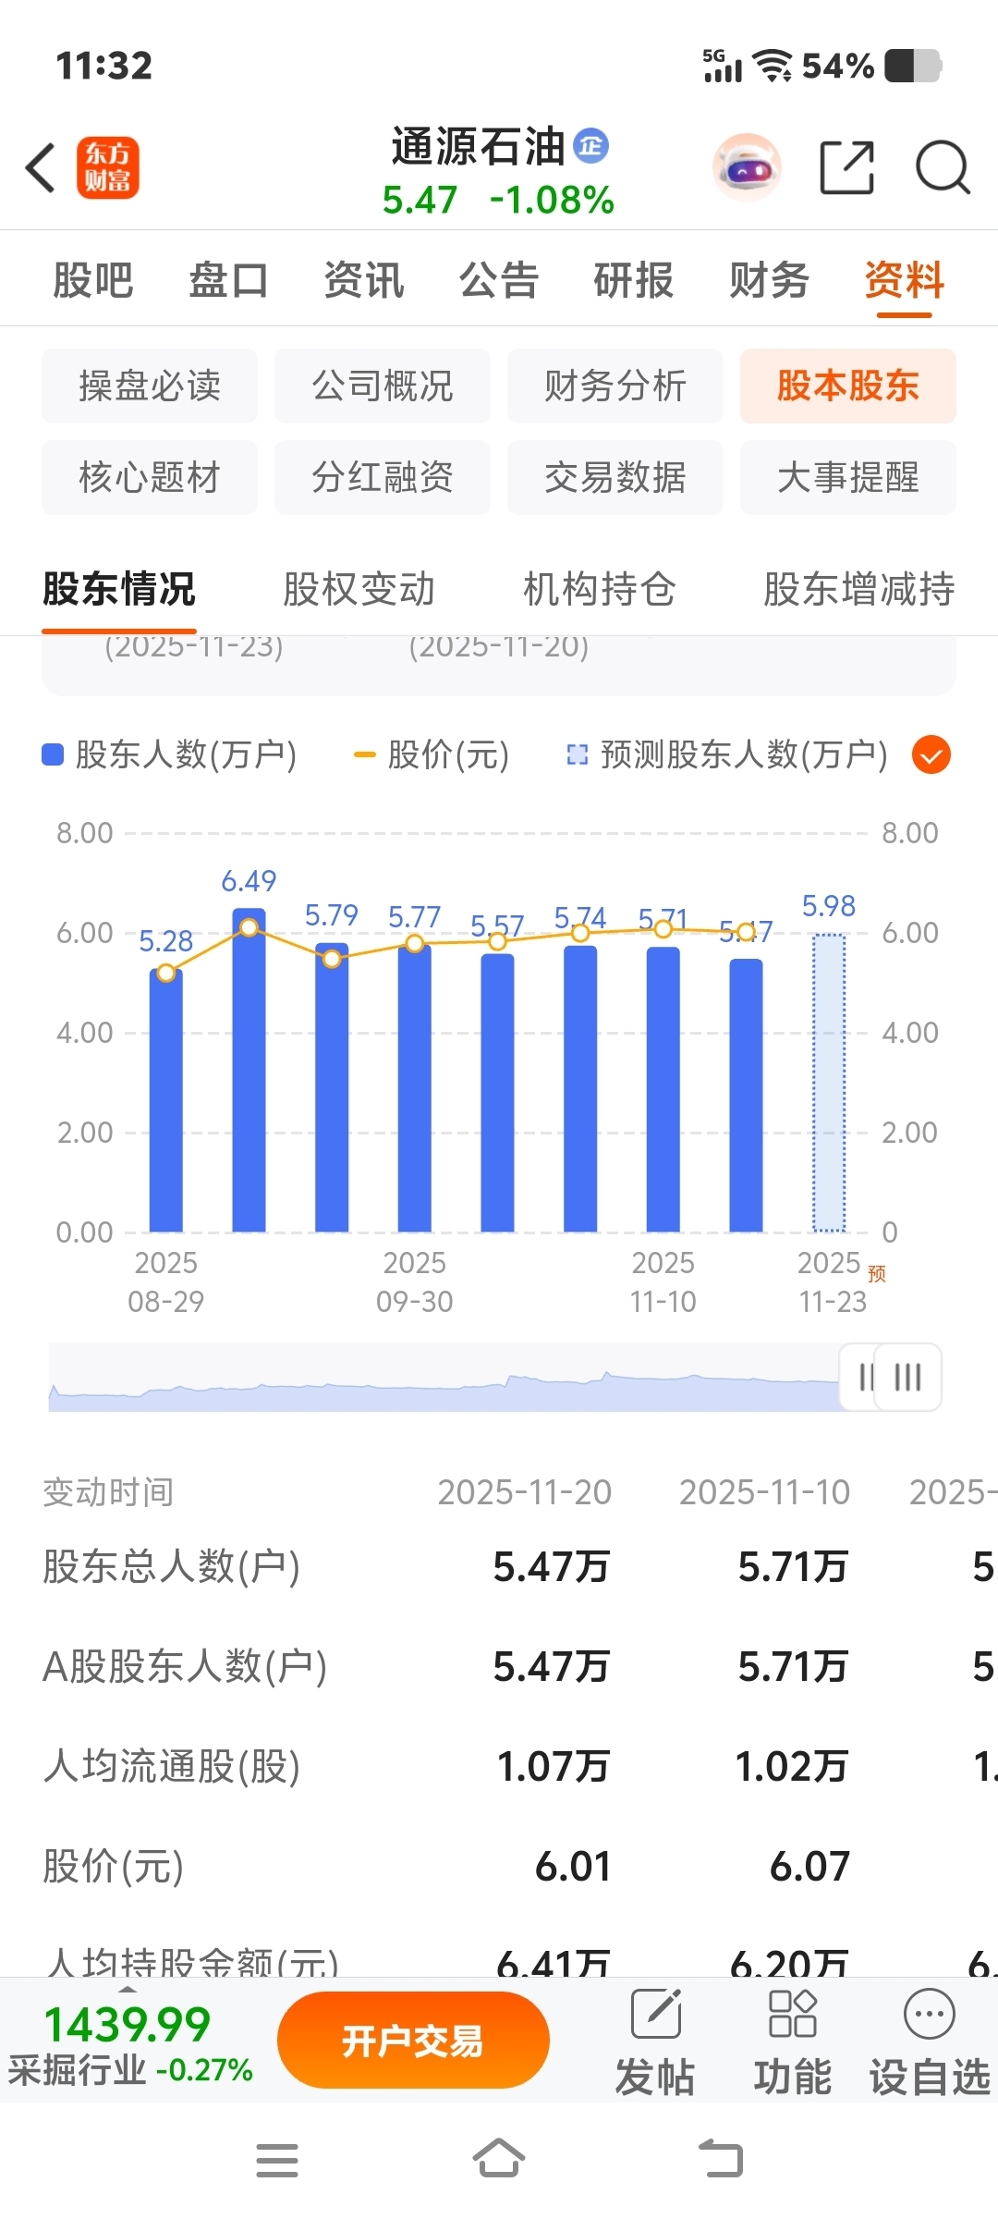Select the 分红融资 button
The image size is (998, 2219).
point(383,477)
